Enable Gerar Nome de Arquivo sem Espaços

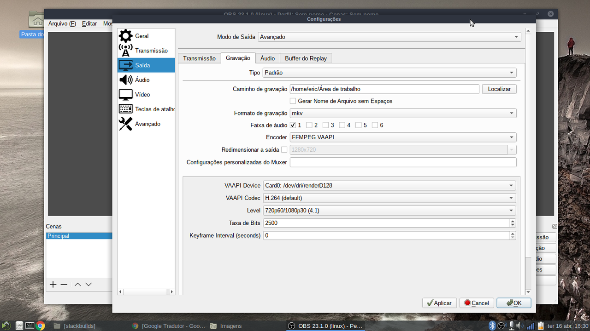293,101
